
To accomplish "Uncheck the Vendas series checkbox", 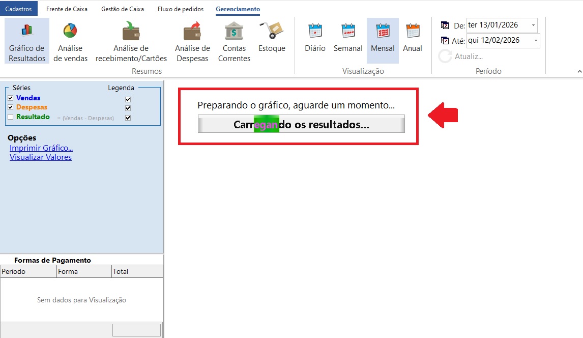I will point(11,98).
